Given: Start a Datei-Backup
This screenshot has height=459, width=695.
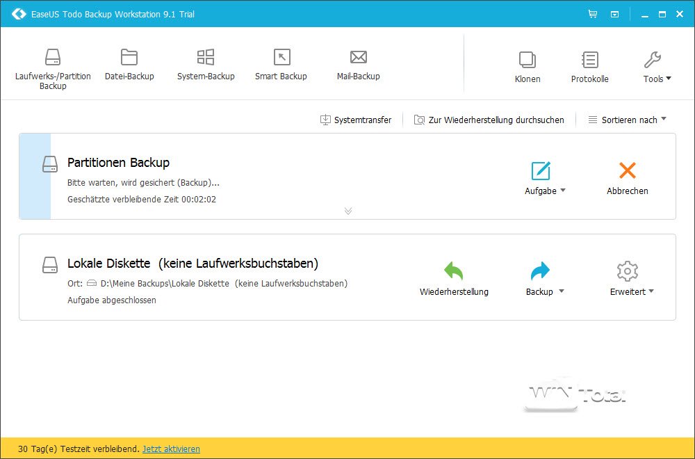Looking at the screenshot, I should click(x=129, y=65).
